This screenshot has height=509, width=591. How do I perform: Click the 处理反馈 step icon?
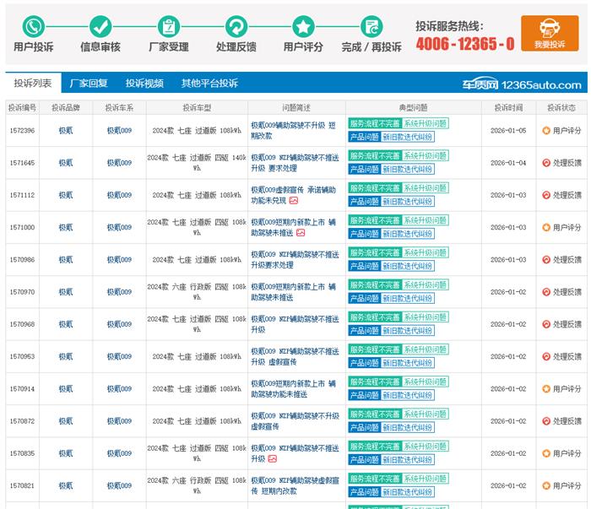[x=236, y=26]
